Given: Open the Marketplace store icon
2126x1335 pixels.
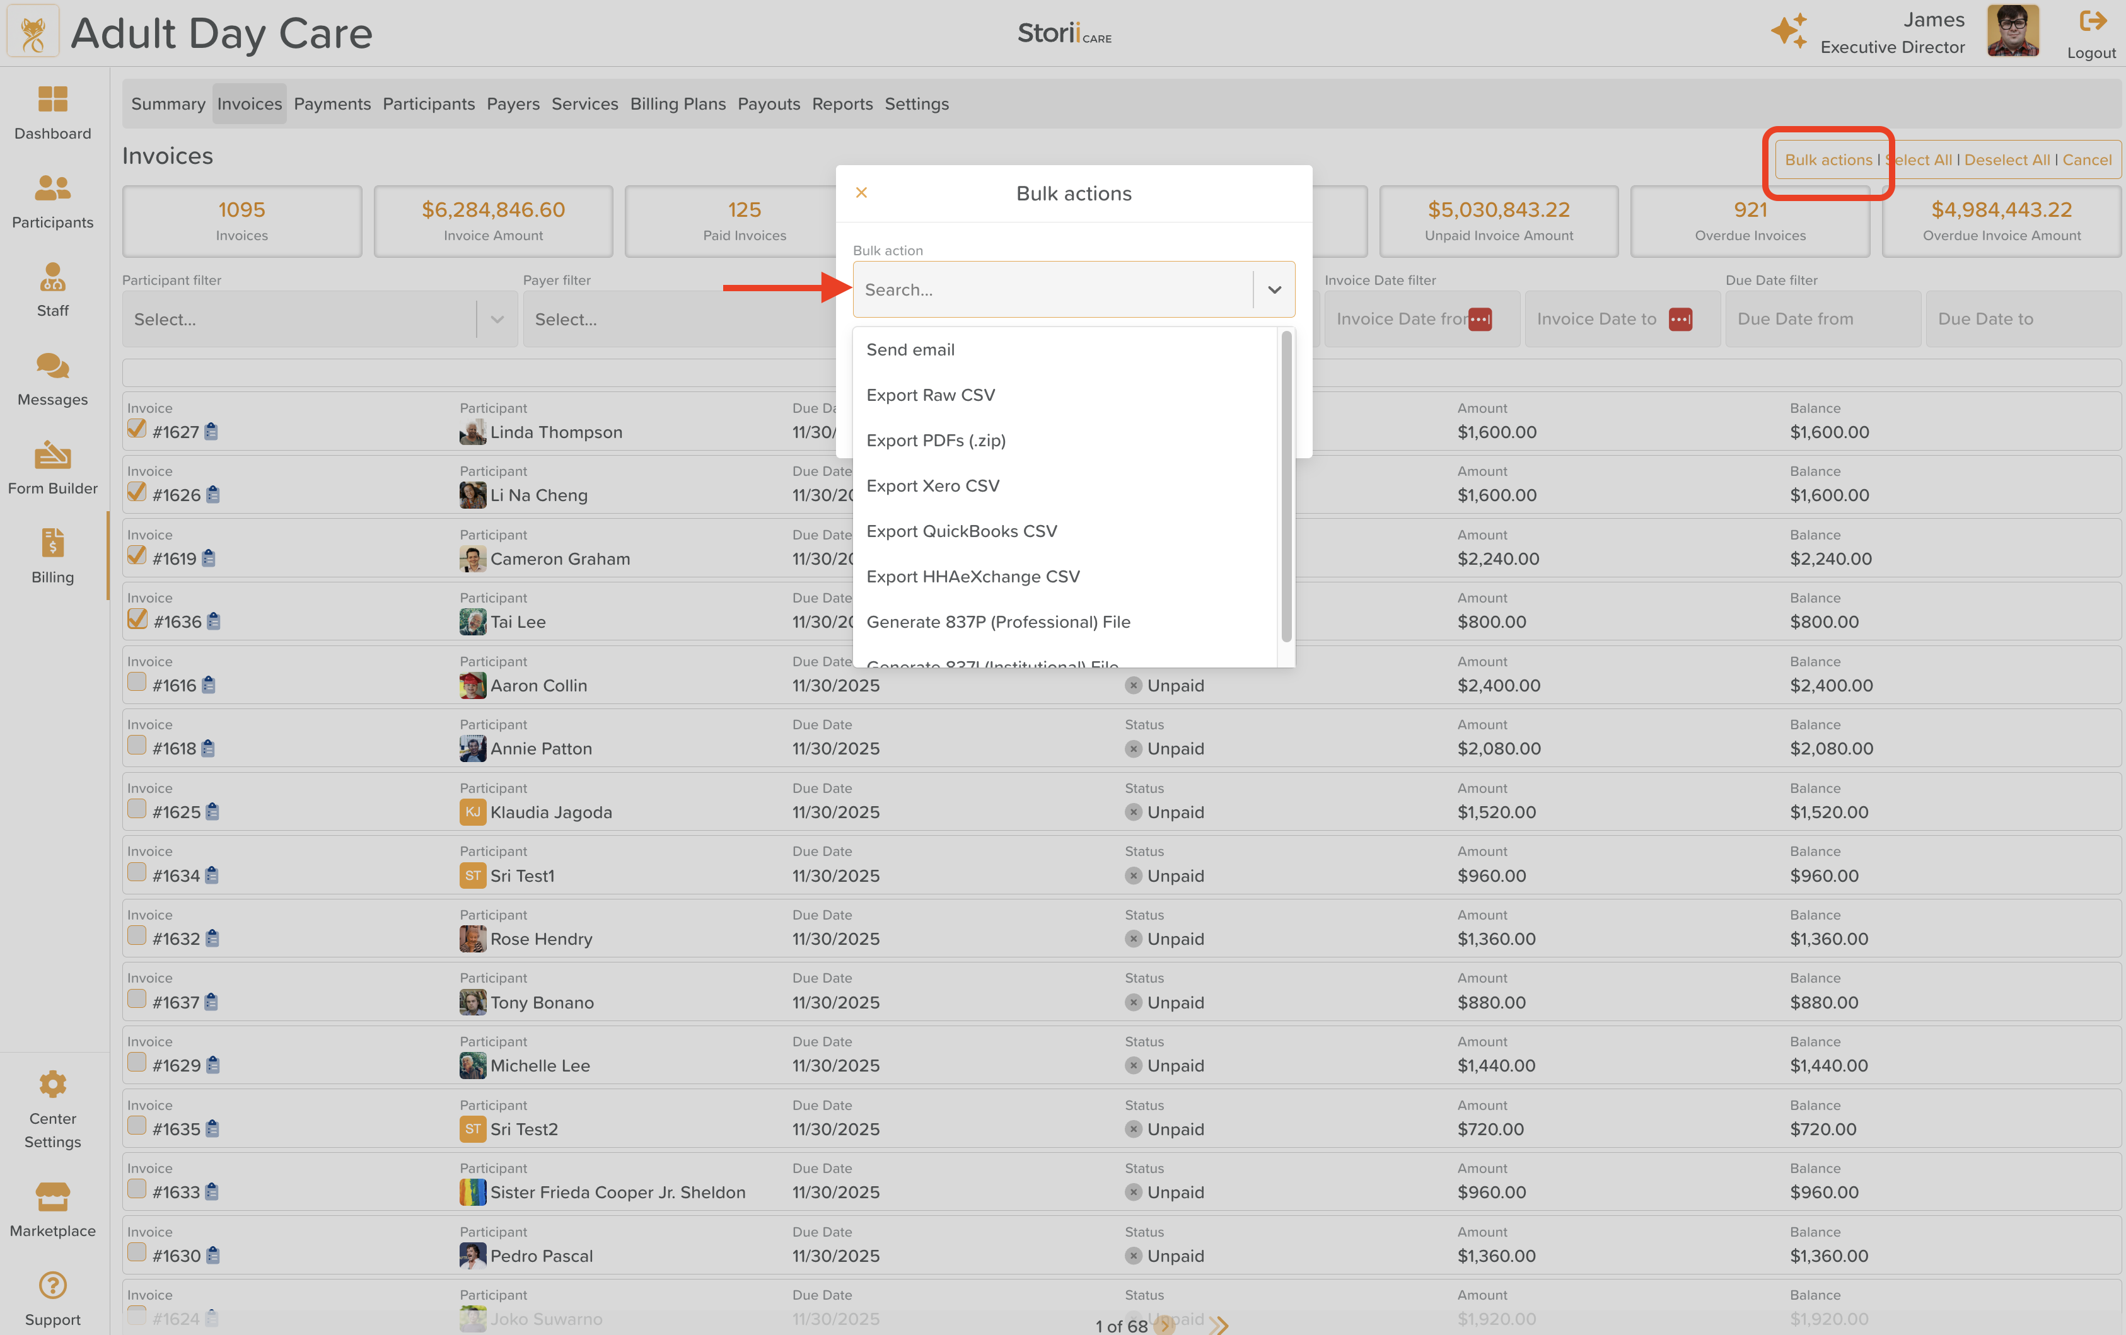Looking at the screenshot, I should [52, 1196].
